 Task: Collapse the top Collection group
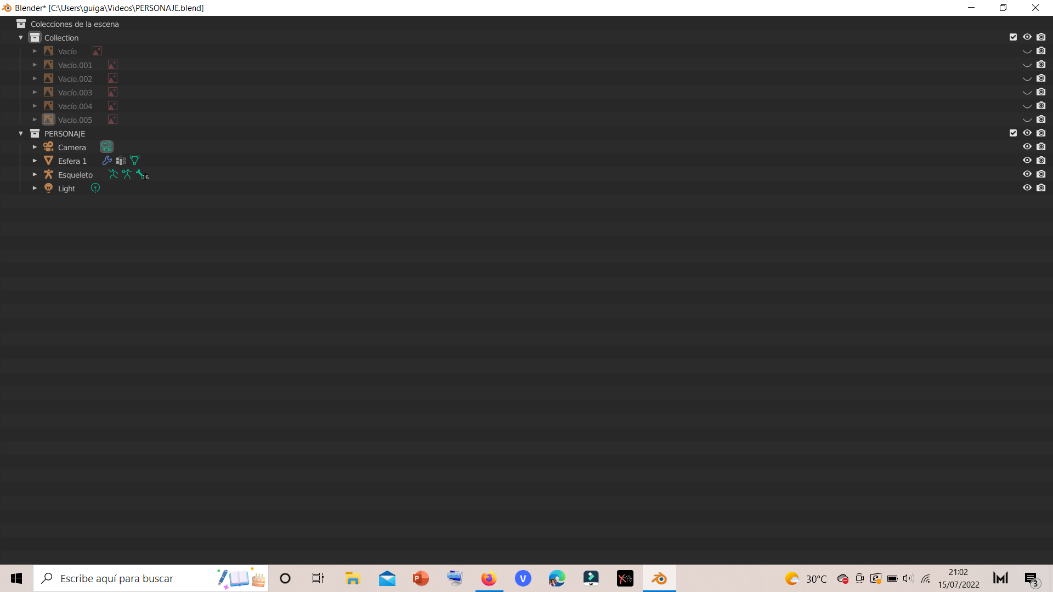click(x=21, y=37)
